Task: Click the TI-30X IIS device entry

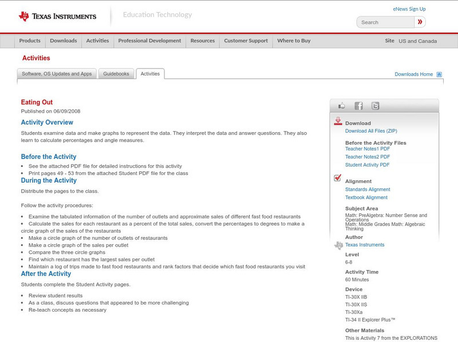Action: (x=356, y=305)
